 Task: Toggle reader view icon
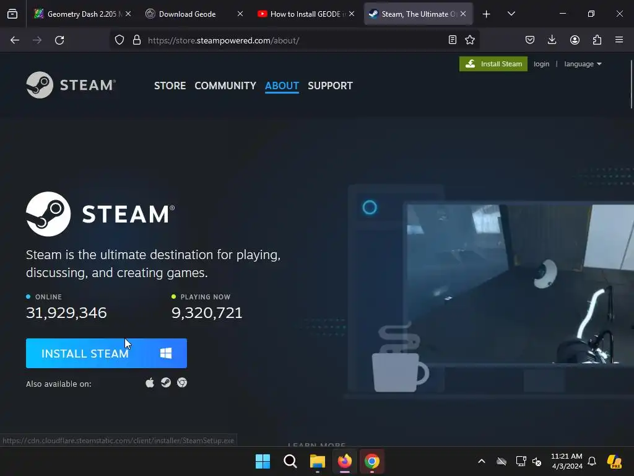coord(453,40)
